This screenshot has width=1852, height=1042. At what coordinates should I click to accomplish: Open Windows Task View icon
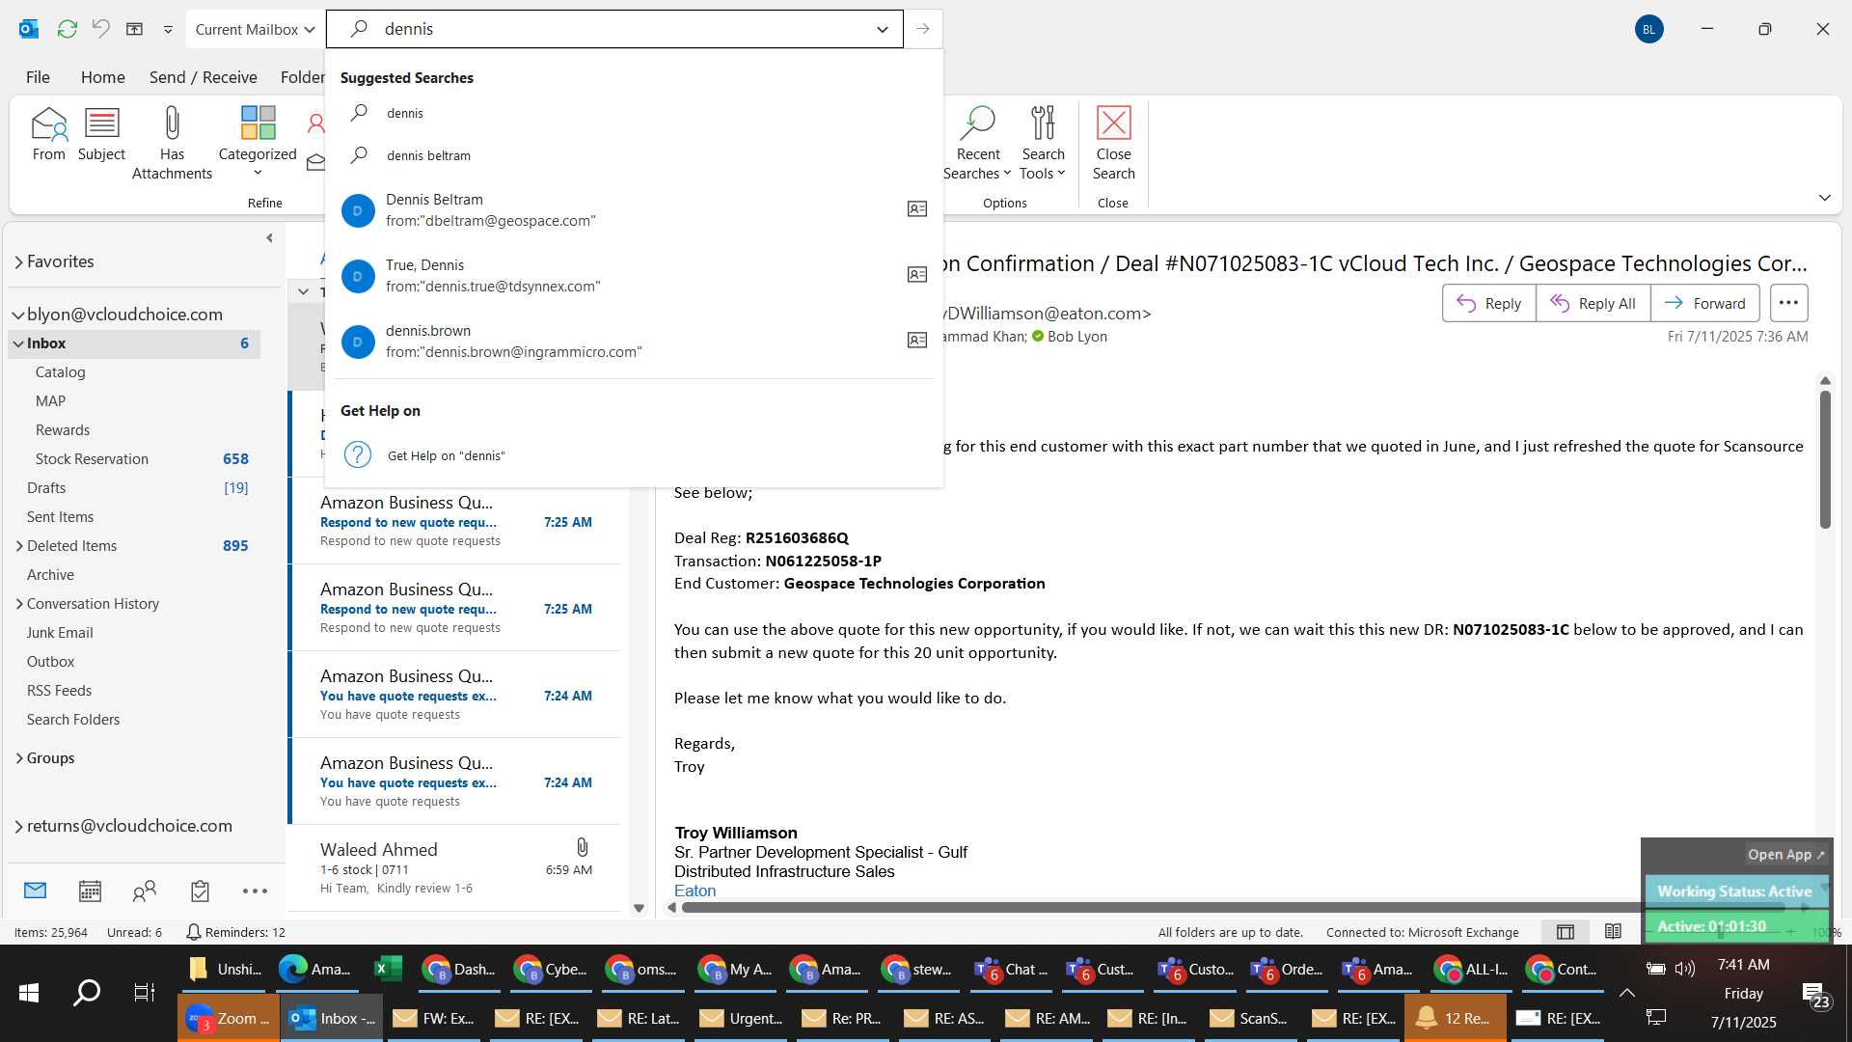coord(144,992)
